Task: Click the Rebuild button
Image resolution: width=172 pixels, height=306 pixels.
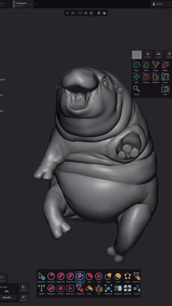Action: click(8, 298)
